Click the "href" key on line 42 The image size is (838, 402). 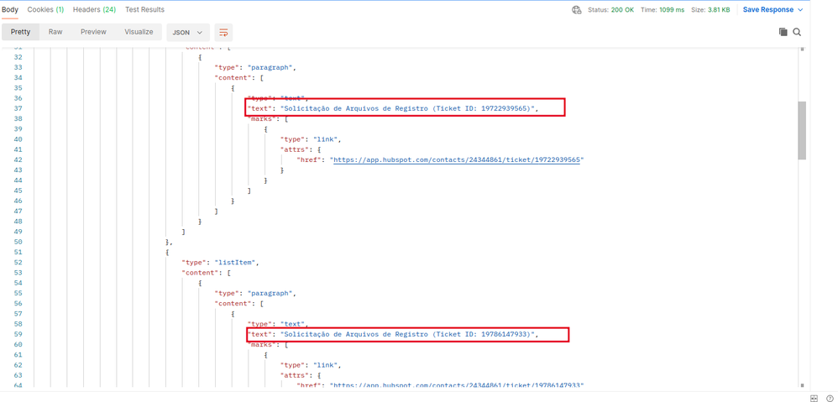coord(310,159)
